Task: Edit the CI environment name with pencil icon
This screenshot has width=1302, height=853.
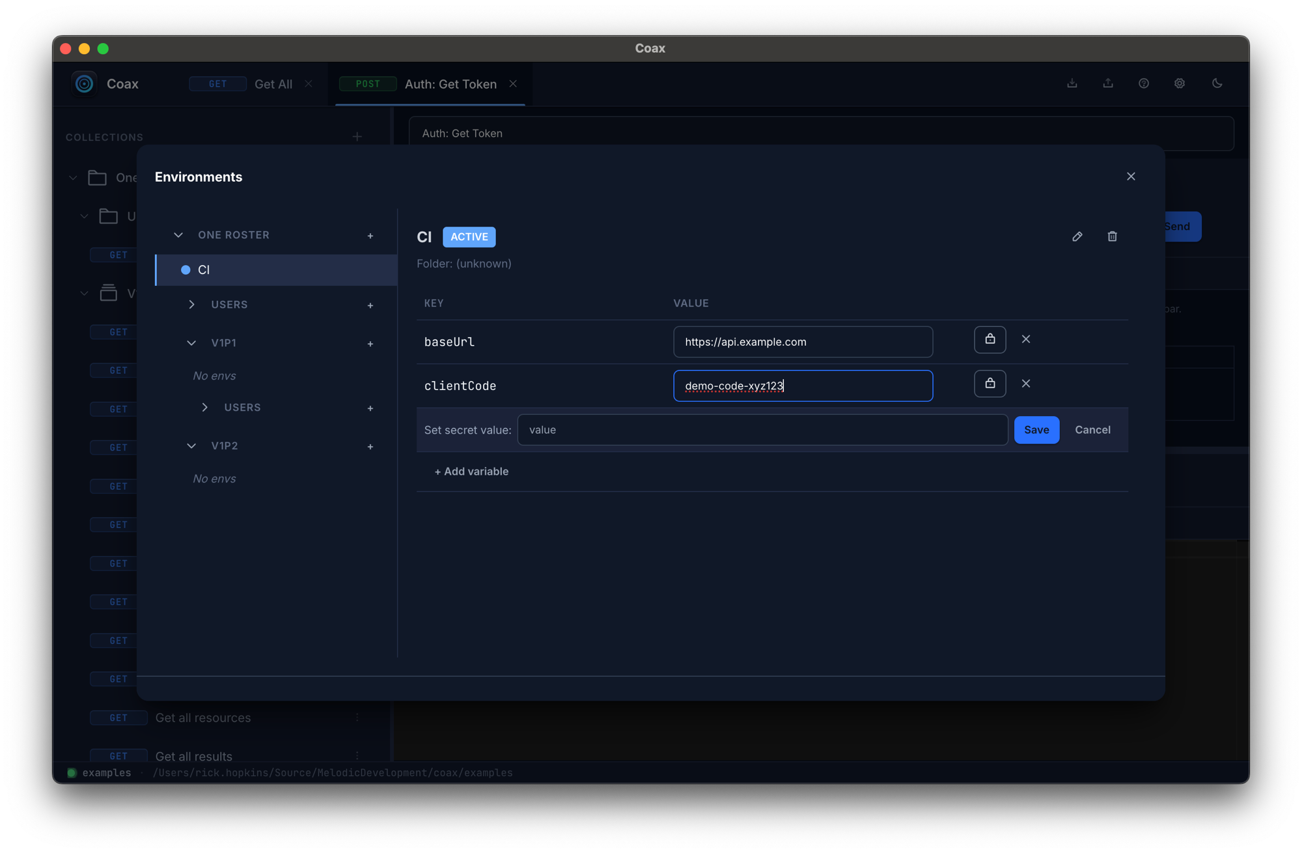Action: tap(1077, 236)
